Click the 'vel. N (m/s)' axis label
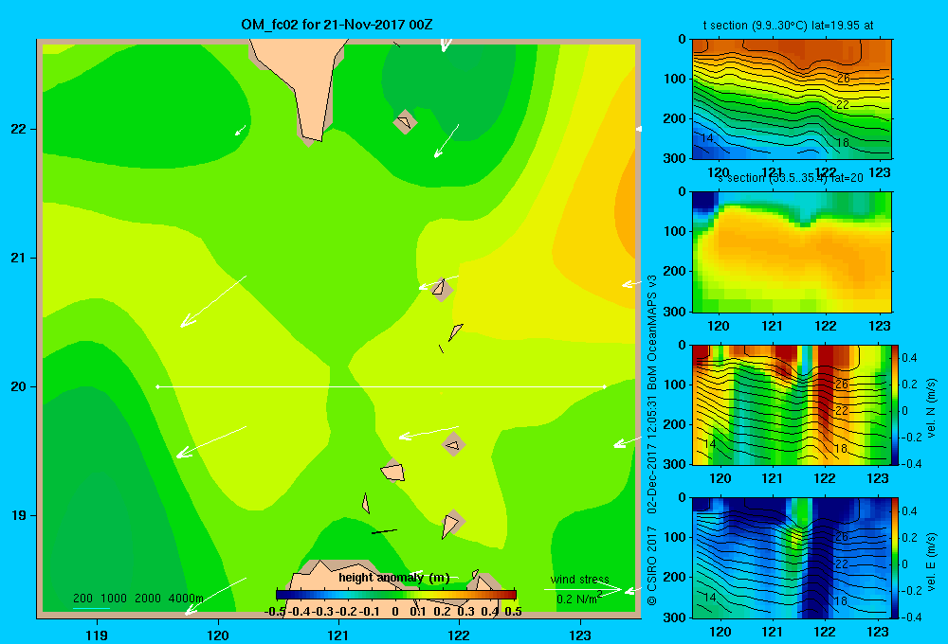The height and width of the screenshot is (644, 948). coord(931,408)
